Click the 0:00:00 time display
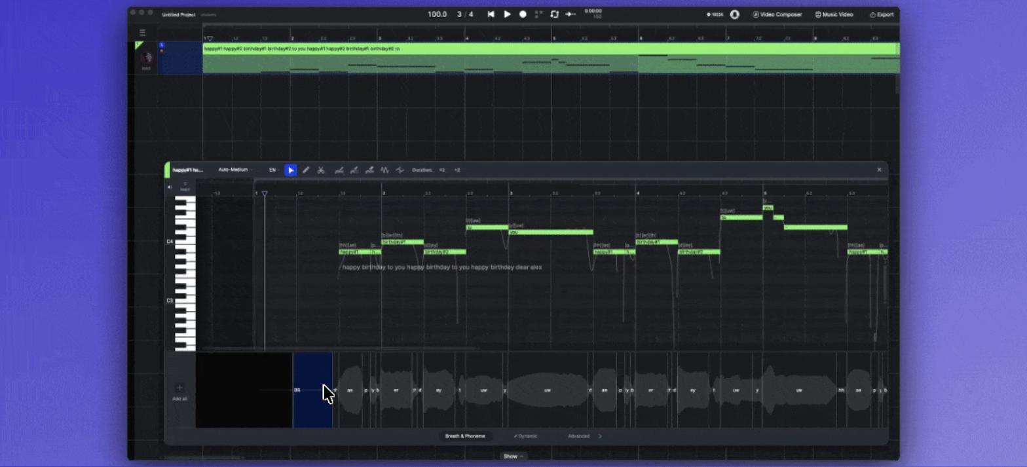The width and height of the screenshot is (1027, 467). (593, 10)
